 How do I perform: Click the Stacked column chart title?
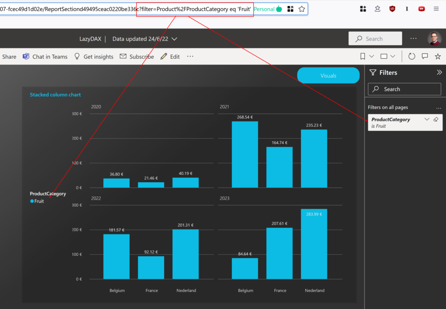tap(55, 95)
